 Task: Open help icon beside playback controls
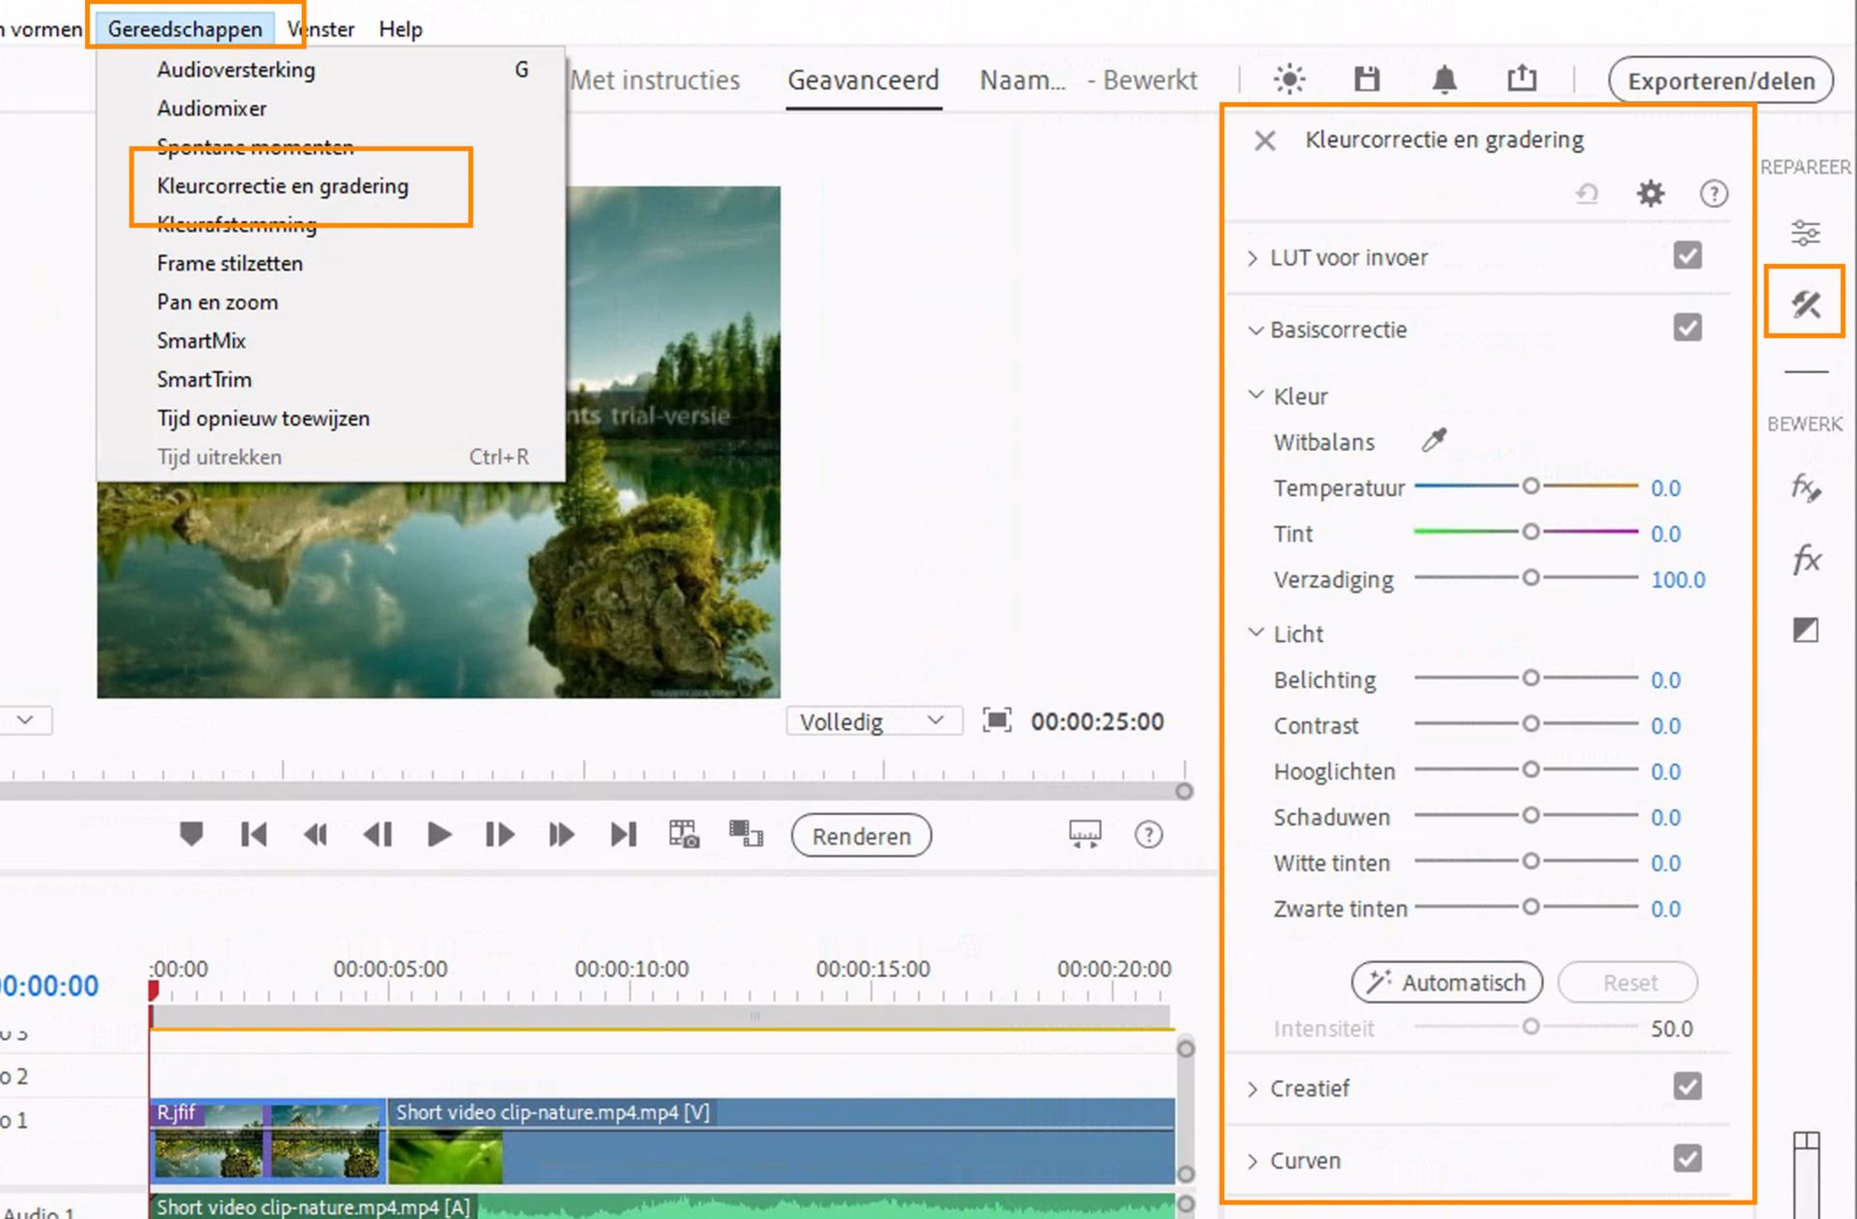tap(1148, 834)
